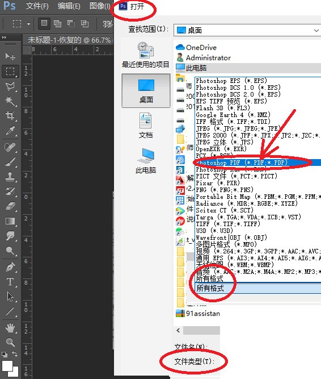Choose Google Earth 4 (*.KMZ) format

coord(258,115)
